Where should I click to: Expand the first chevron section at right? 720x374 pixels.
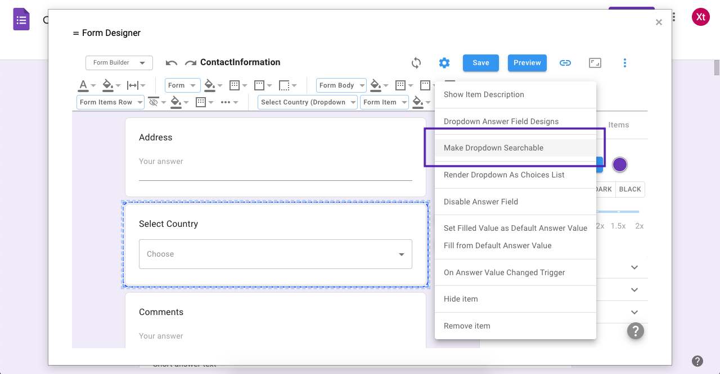[x=634, y=267]
